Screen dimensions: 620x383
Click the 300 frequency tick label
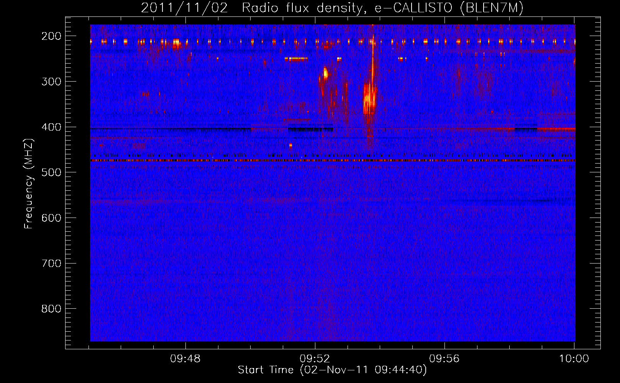pos(51,82)
